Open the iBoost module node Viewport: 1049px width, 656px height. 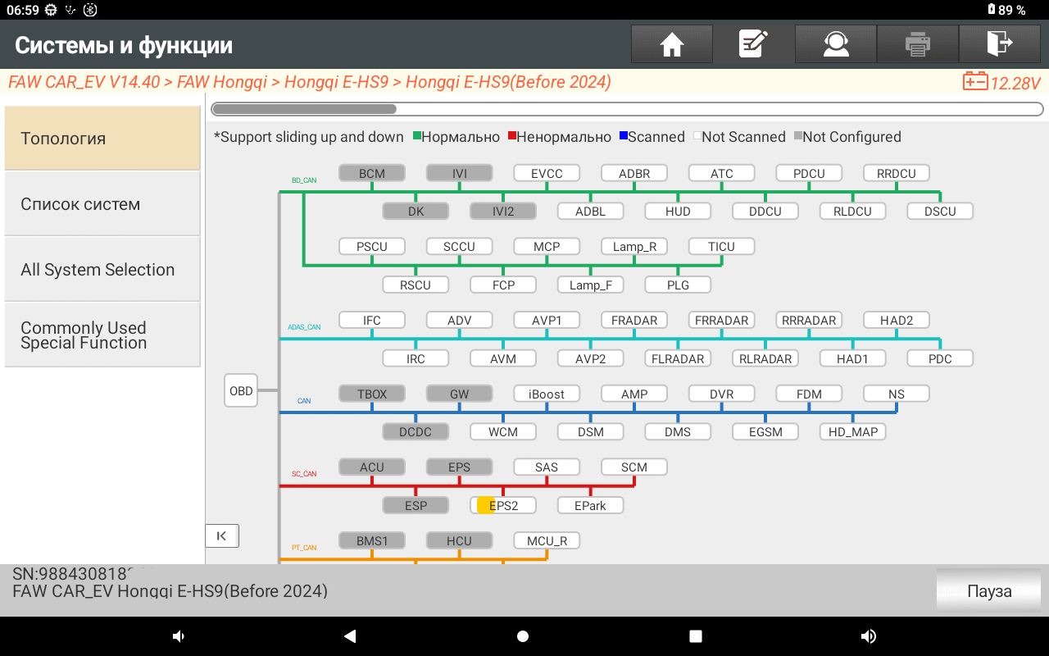click(547, 394)
